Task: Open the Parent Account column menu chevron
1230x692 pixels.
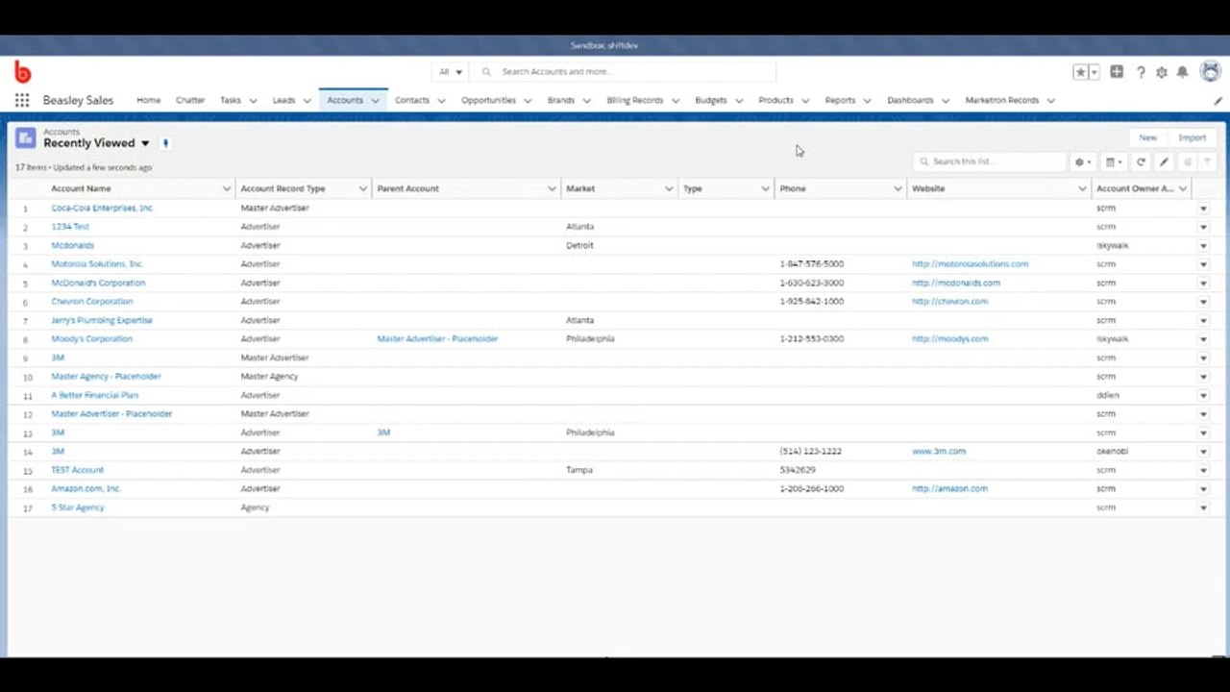Action: (553, 188)
